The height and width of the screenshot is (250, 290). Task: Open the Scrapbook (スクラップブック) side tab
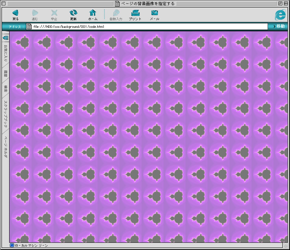pos(5,113)
